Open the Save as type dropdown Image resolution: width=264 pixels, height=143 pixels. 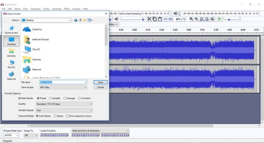[63, 87]
